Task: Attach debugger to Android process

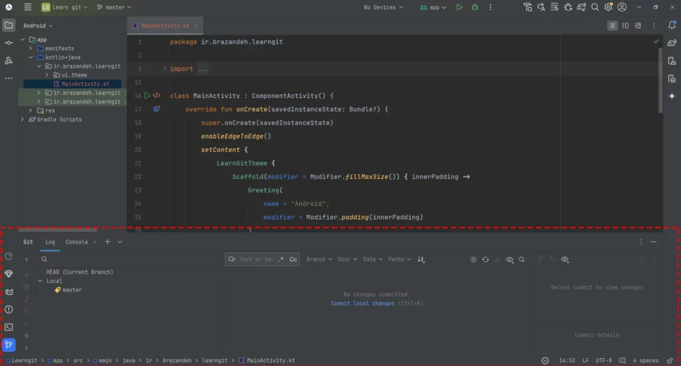Action: (568, 7)
